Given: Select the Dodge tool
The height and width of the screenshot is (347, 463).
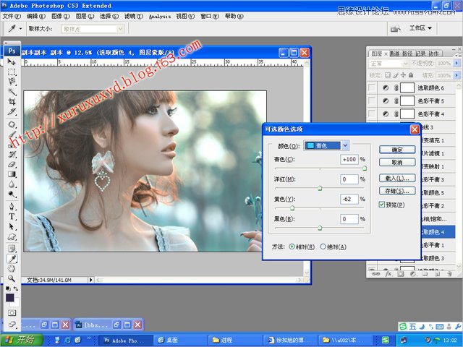Looking at the screenshot, I should pyautogui.click(x=12, y=194).
